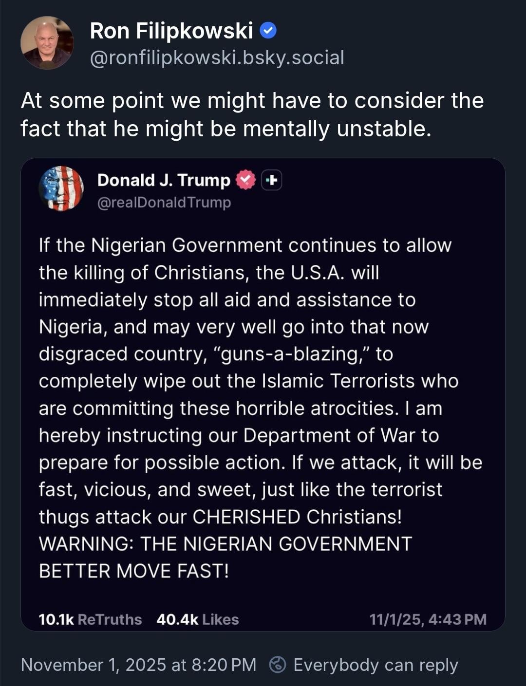Image resolution: width=526 pixels, height=686 pixels.
Task: Click the globe reply-settings icon
Action: tap(278, 665)
